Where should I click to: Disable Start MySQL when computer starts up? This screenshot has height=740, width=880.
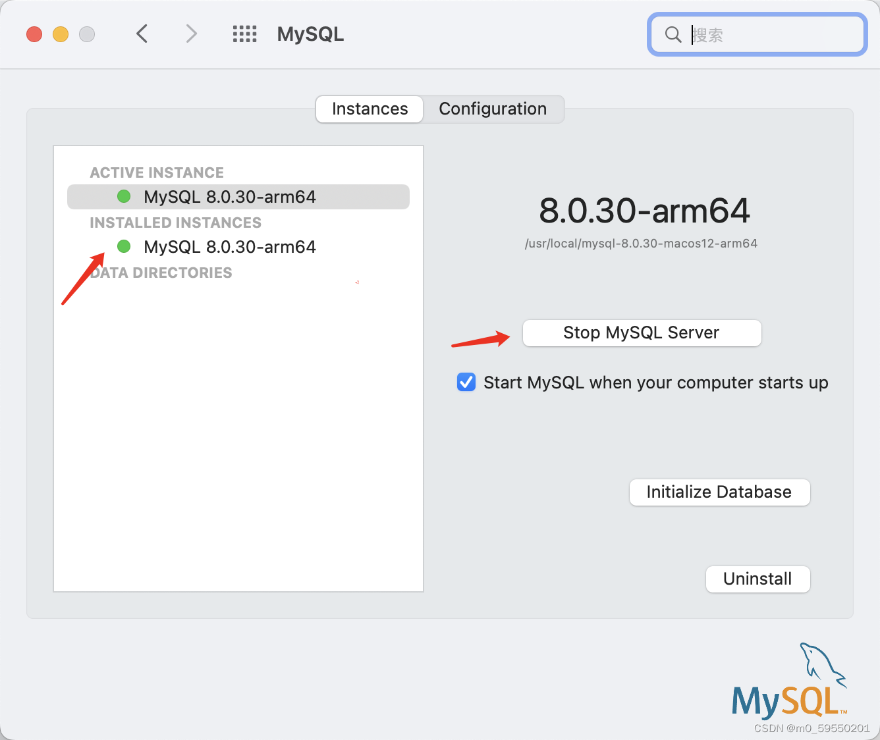coord(466,382)
